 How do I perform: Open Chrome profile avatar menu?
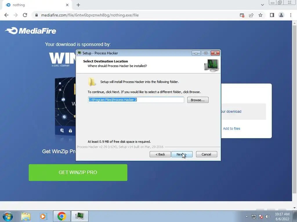[x=281, y=15]
